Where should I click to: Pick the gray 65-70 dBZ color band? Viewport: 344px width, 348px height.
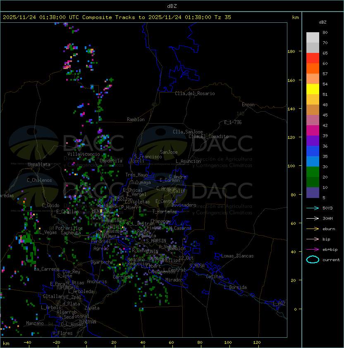(x=313, y=48)
